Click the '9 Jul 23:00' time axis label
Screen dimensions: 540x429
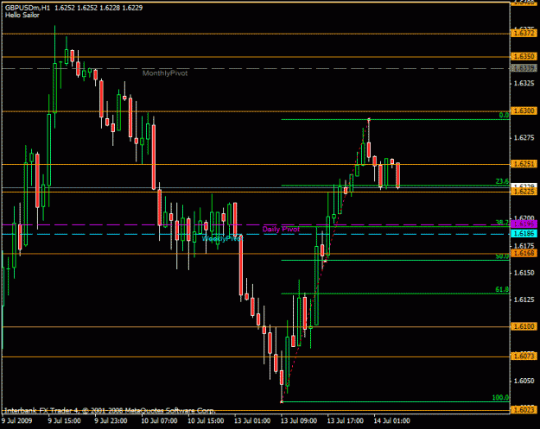tap(111, 421)
